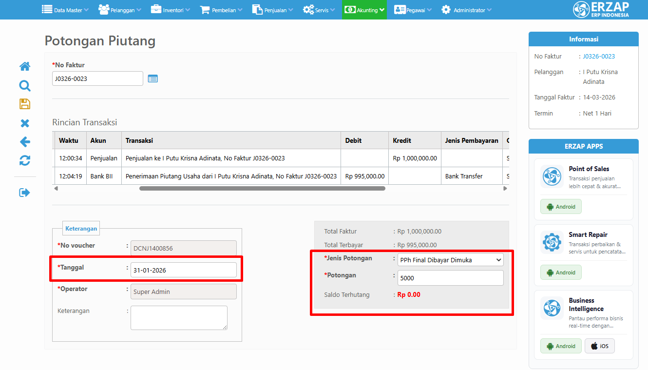Screen dimensions: 648x370
Task: Click Android button under Point of Sales
Action: pyautogui.click(x=561, y=207)
